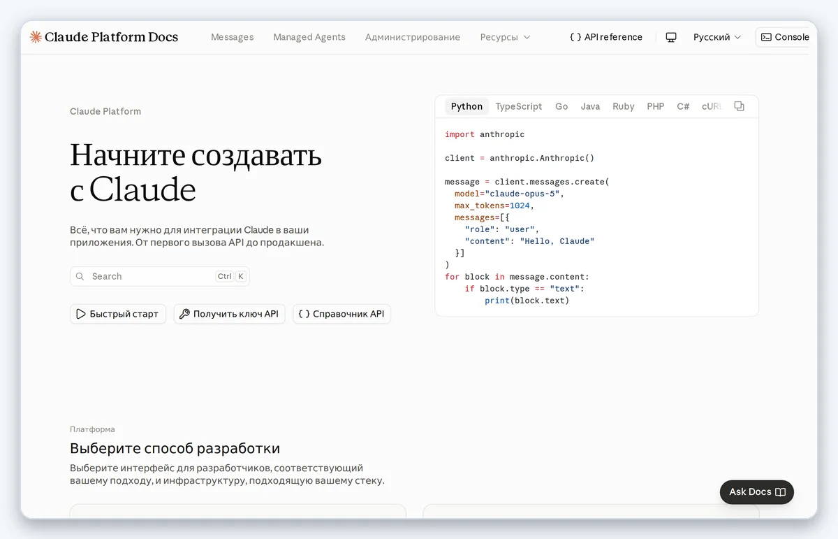The image size is (838, 539).
Task: Open the Ask Docs assistant button
Action: 757,491
